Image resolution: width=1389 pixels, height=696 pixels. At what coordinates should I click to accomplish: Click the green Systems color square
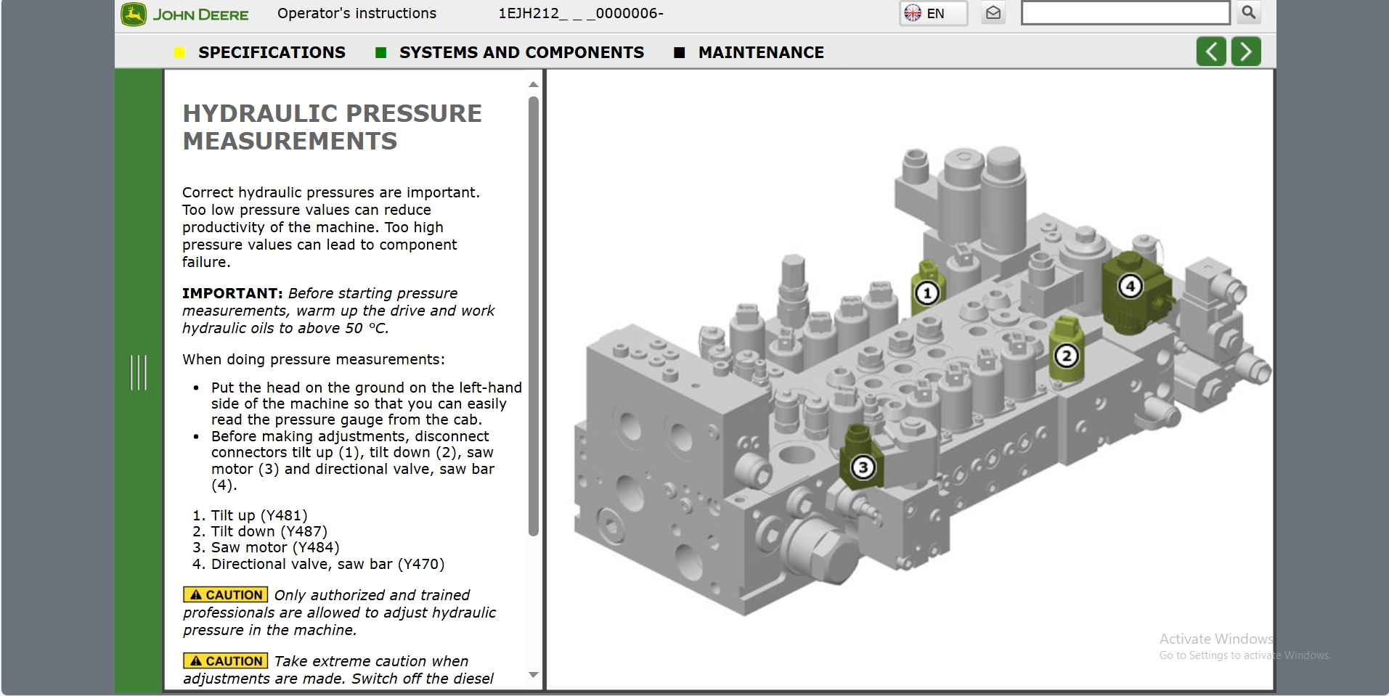(380, 52)
